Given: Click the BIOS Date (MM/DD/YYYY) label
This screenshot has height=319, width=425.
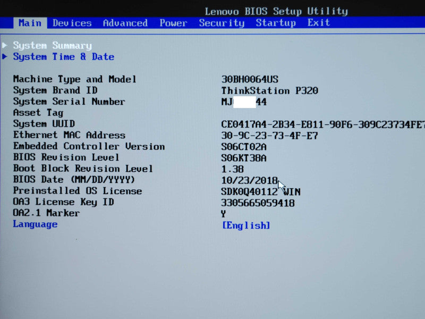Looking at the screenshot, I should [74, 179].
